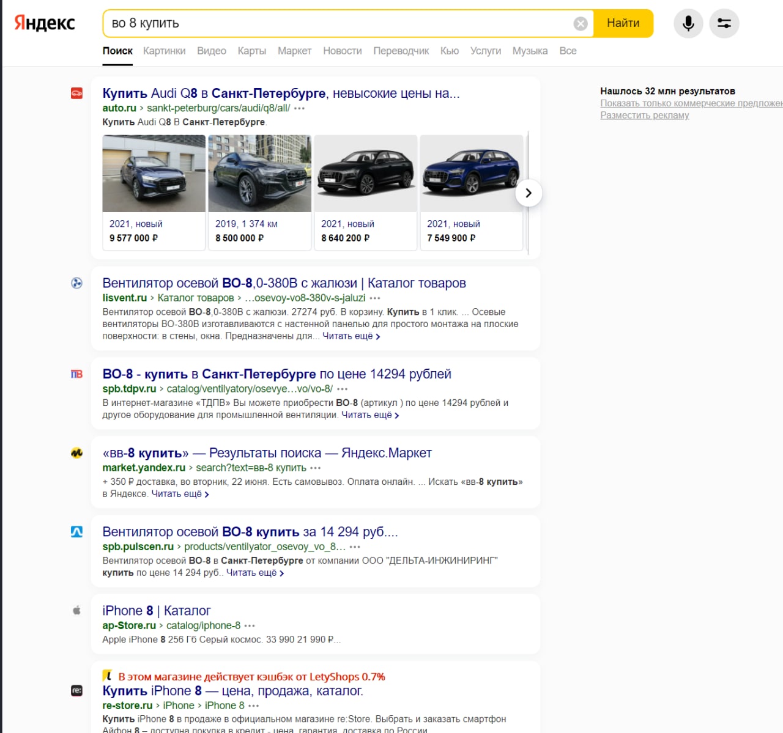Viewport: 783px width, 733px height.
Task: Go to the Новости tab
Action: [343, 51]
